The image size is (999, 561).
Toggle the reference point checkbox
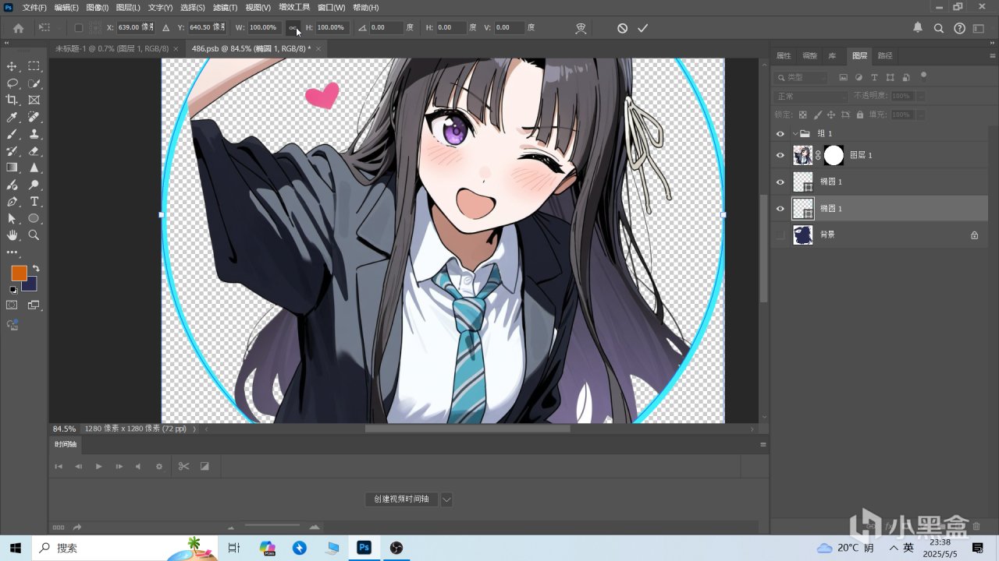pyautogui.click(x=78, y=28)
